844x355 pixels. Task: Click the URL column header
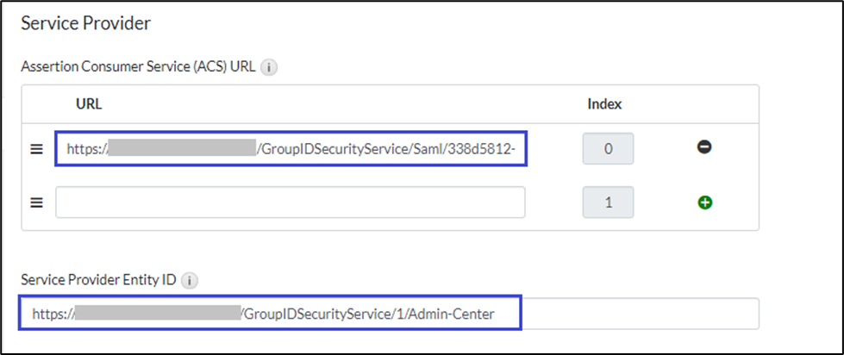click(89, 104)
